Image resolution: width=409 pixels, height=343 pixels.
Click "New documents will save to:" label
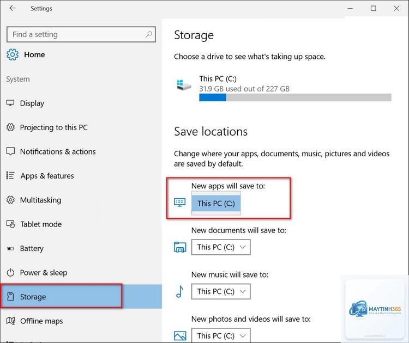(x=239, y=230)
